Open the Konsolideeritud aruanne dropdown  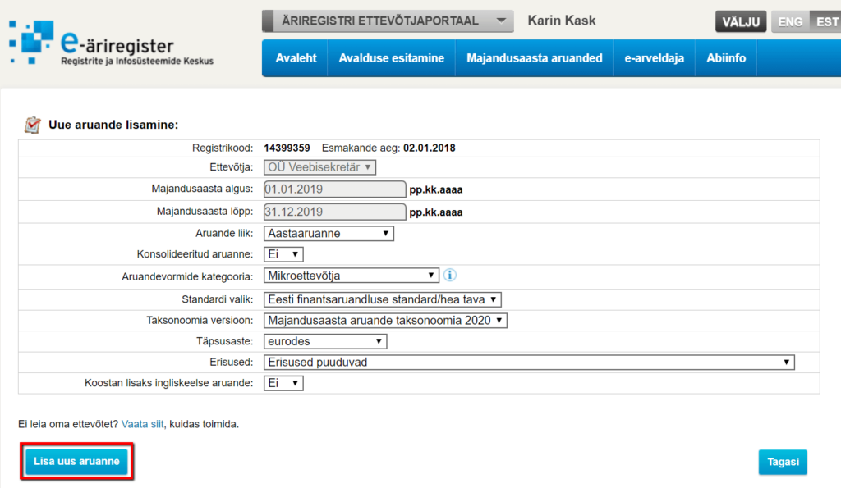click(283, 254)
